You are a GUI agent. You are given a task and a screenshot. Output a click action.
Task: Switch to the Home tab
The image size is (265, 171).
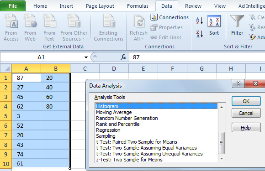[x=40, y=6]
